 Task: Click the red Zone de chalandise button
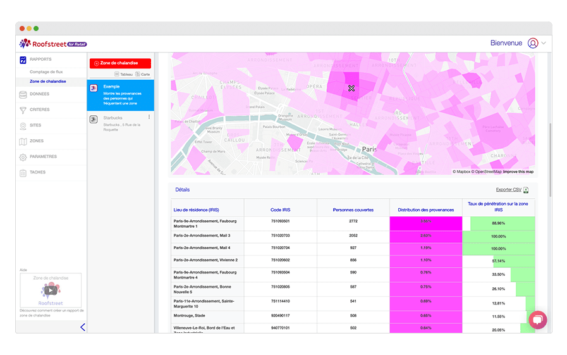pos(120,63)
